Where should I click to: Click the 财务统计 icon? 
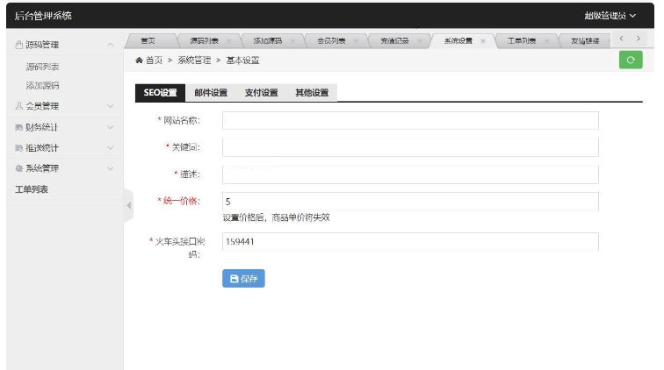point(19,127)
